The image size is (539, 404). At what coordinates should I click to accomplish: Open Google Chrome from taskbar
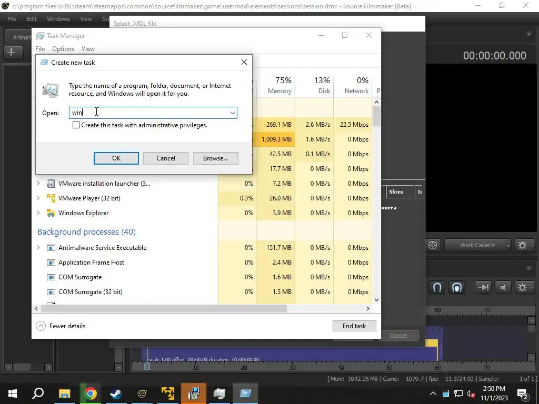pyautogui.click(x=91, y=393)
